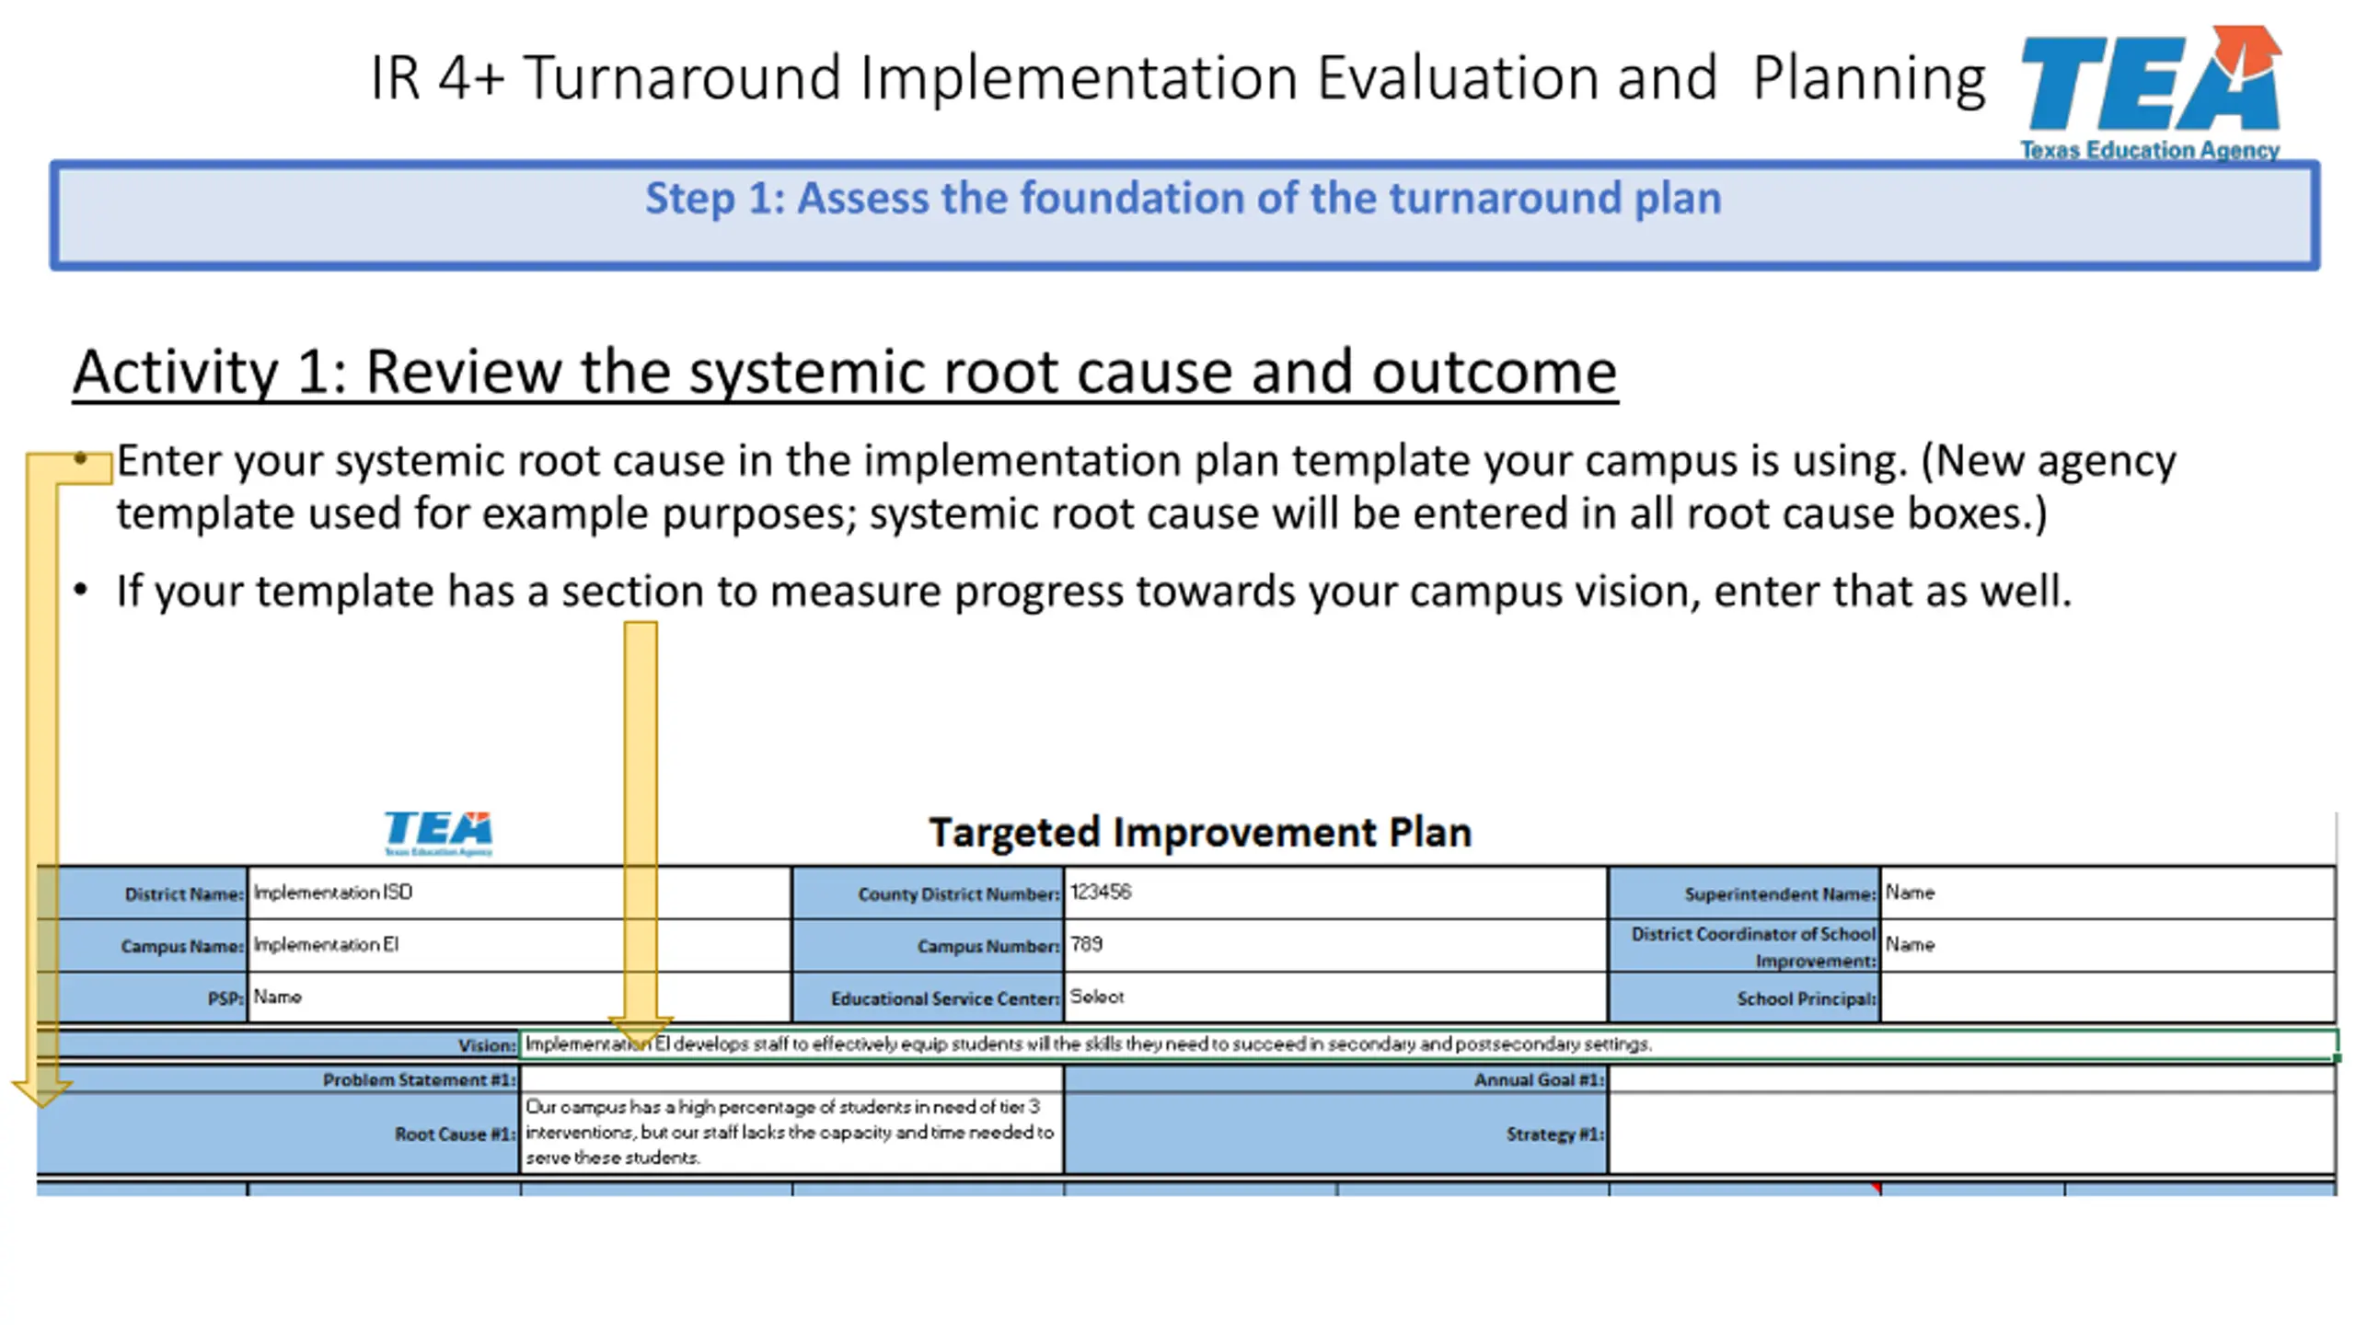The width and height of the screenshot is (2356, 1325).
Task: Click the 'Activity 1: Review the systemic root cause' heading
Action: pos(845,373)
